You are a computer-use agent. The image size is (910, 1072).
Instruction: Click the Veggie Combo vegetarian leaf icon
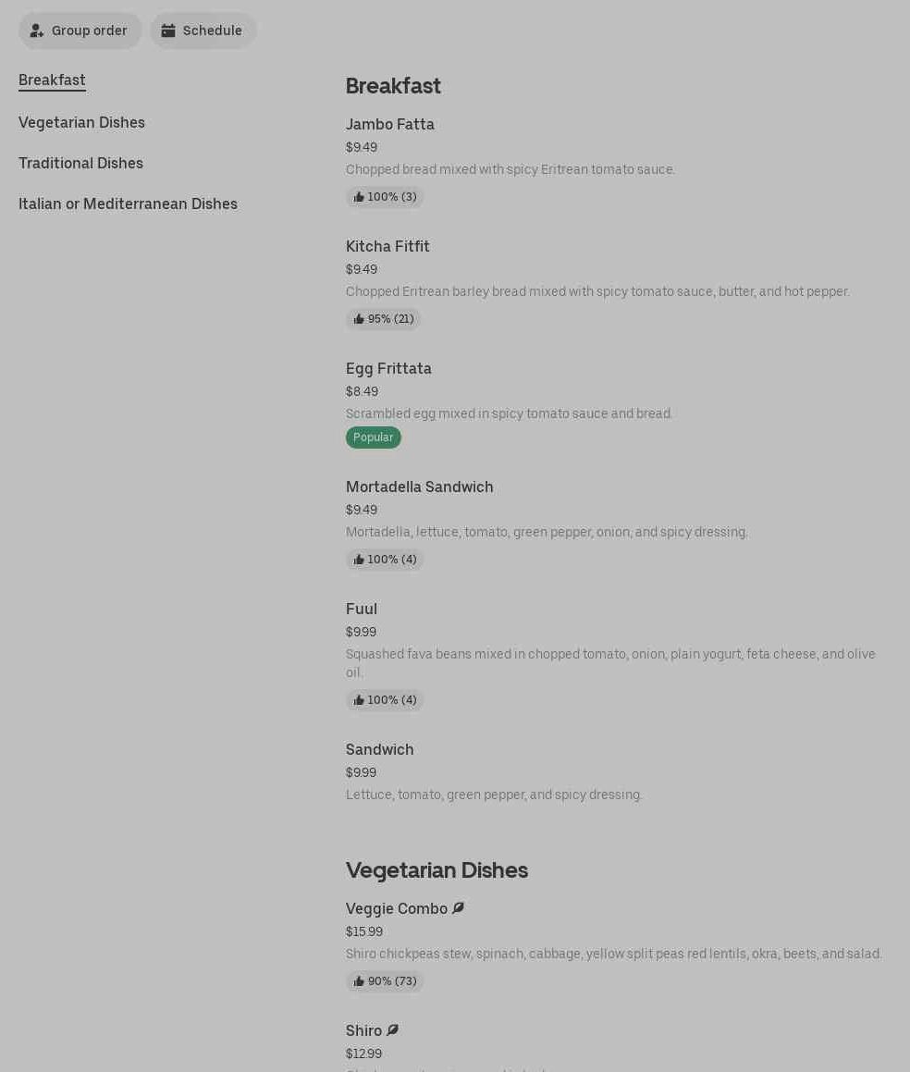coord(458,908)
